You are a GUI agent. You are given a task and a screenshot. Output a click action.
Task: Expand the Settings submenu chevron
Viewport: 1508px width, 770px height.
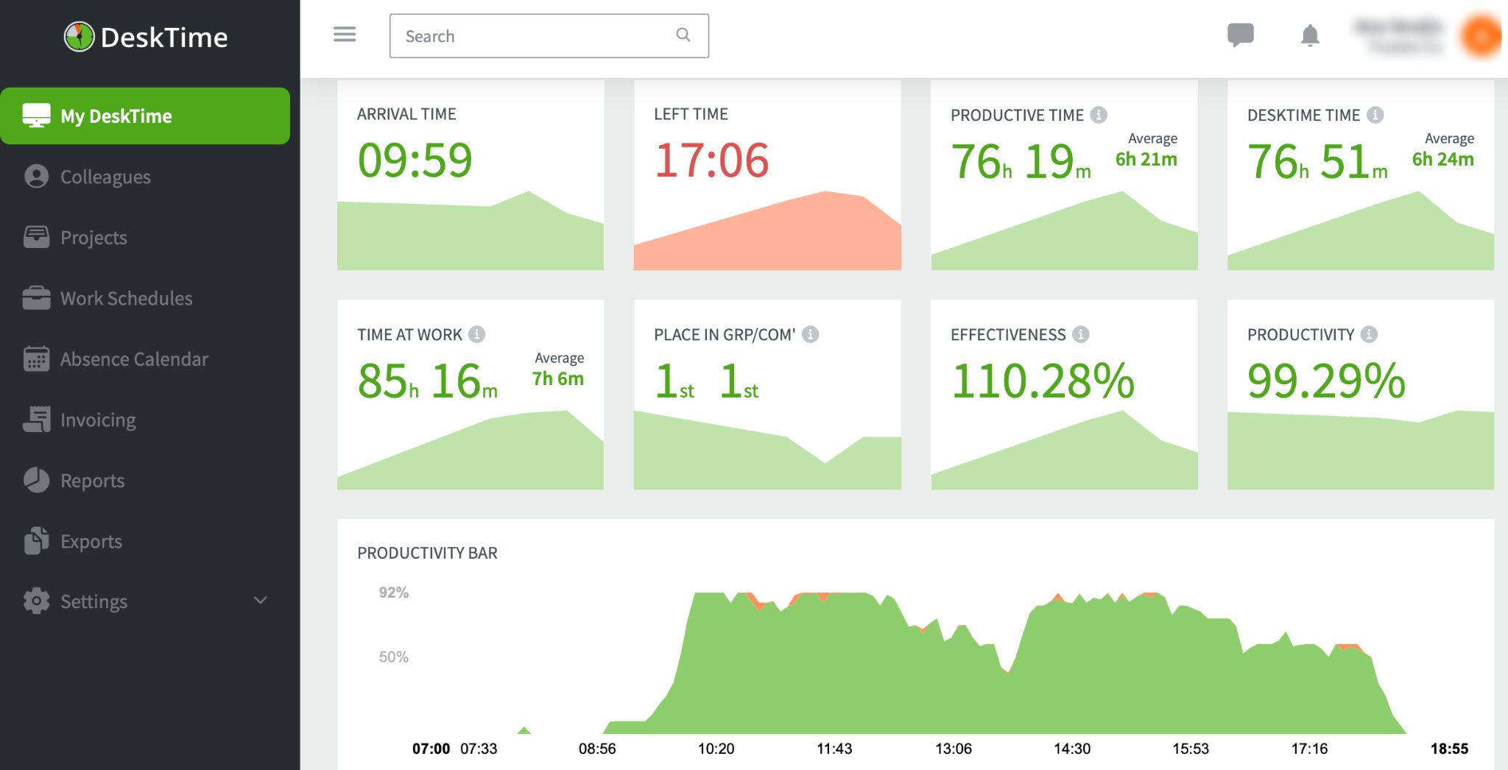[260, 601]
